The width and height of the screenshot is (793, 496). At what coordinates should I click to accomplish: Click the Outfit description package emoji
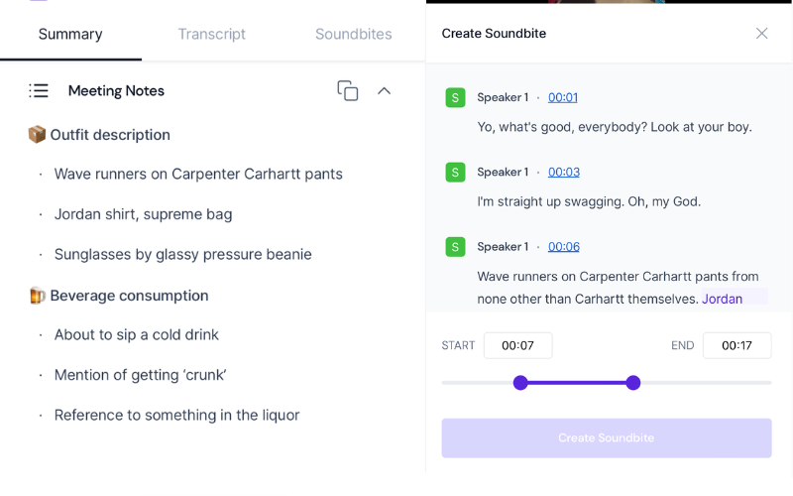coord(37,135)
